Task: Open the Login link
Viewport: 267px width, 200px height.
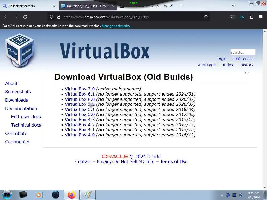Action: tap(222, 59)
